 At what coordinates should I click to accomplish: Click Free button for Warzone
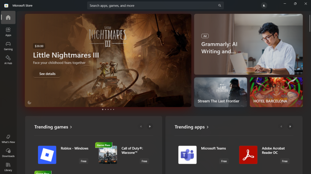tap(144, 161)
